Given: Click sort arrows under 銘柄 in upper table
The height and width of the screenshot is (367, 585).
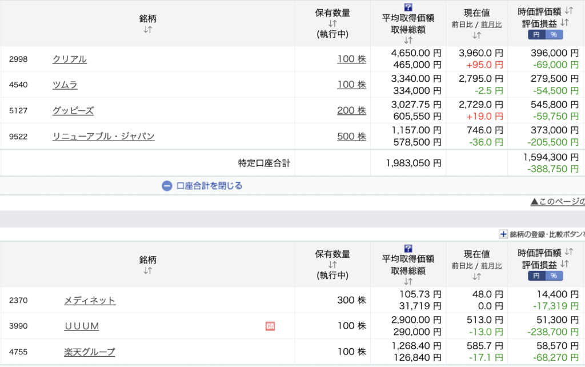Looking at the screenshot, I should coord(147,30).
